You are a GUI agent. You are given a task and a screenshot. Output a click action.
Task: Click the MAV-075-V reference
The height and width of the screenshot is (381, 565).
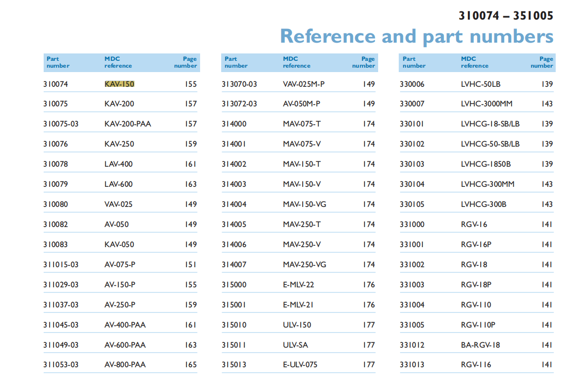pyautogui.click(x=302, y=144)
